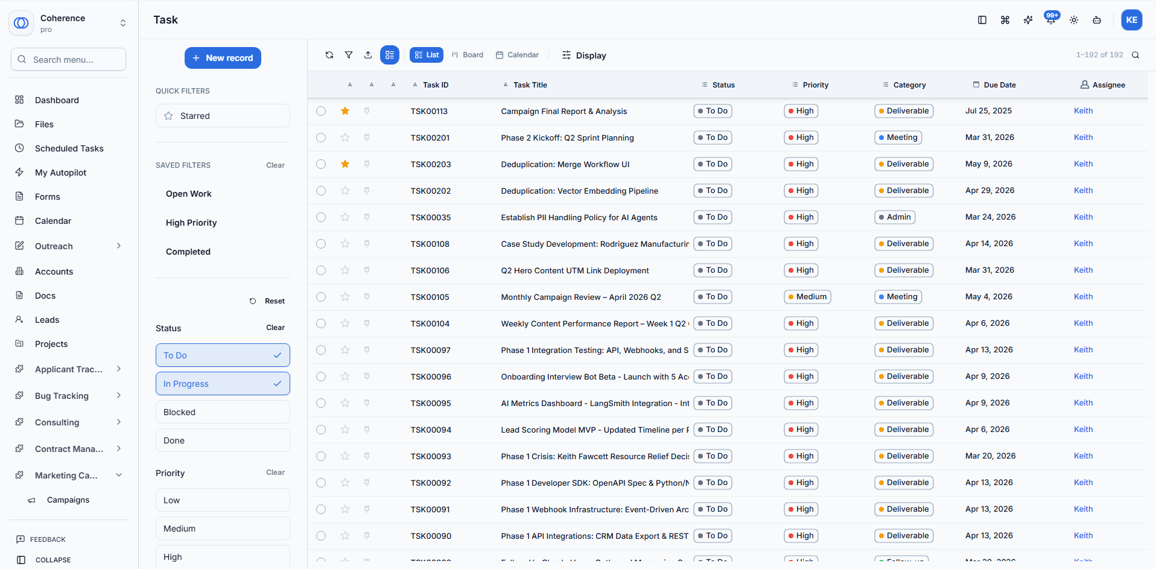The image size is (1156, 569).
Task: Focus the Search menu input field
Action: (68, 59)
